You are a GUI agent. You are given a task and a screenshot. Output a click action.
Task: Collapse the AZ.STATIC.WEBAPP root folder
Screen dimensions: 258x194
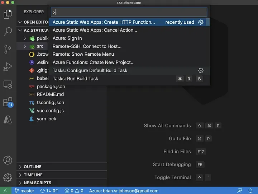coord(33,30)
